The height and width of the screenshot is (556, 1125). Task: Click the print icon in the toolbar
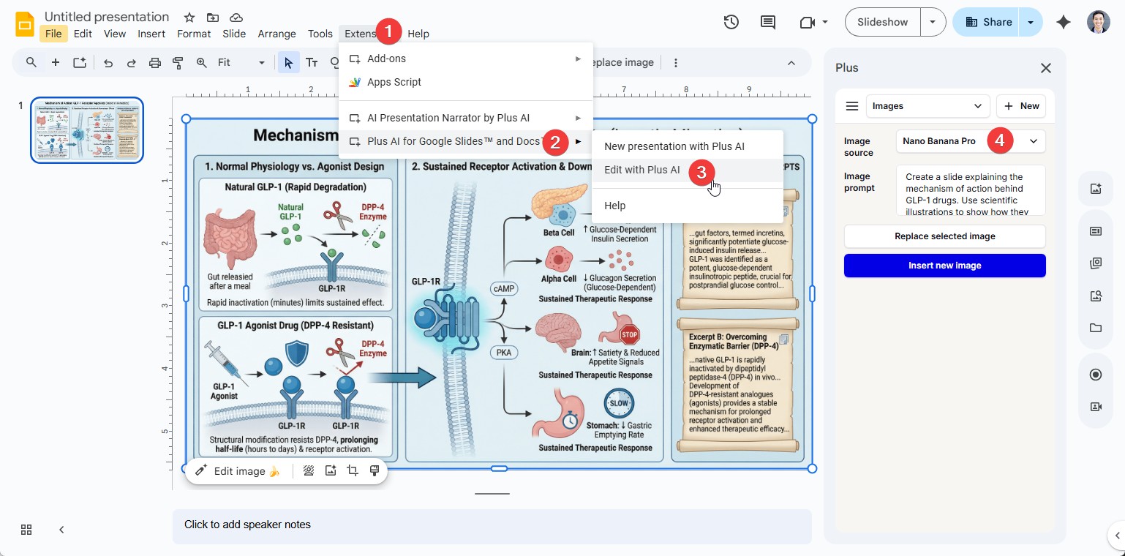click(154, 63)
